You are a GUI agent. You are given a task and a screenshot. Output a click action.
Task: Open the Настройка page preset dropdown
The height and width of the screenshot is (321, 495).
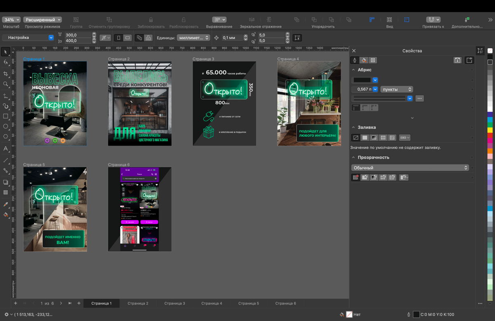(28, 37)
